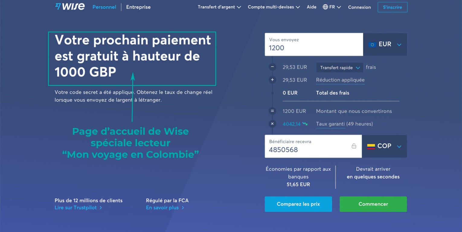Switch to the Entreprise tab
462x232 pixels.
(138, 7)
